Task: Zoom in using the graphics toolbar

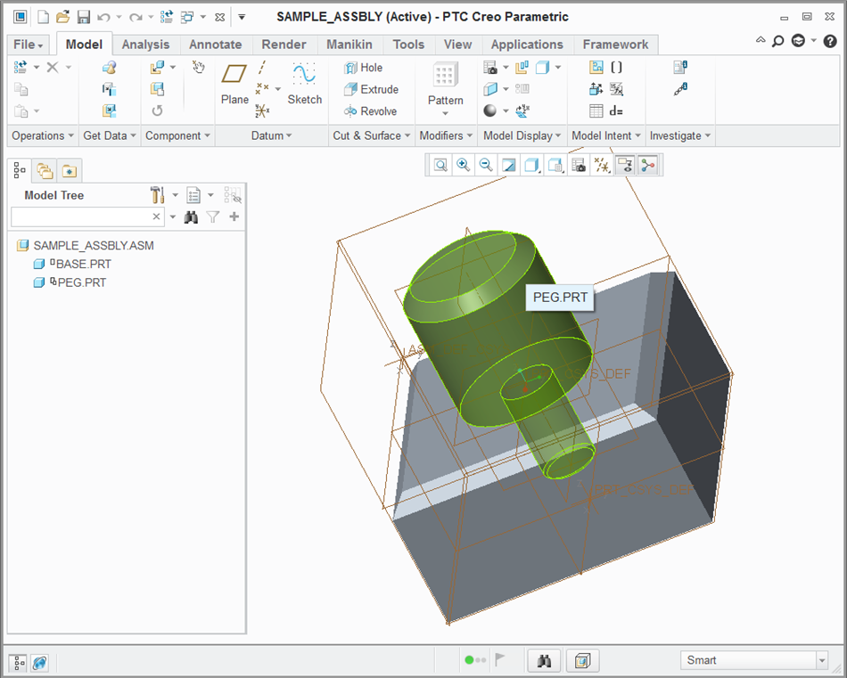Action: pyautogui.click(x=463, y=165)
